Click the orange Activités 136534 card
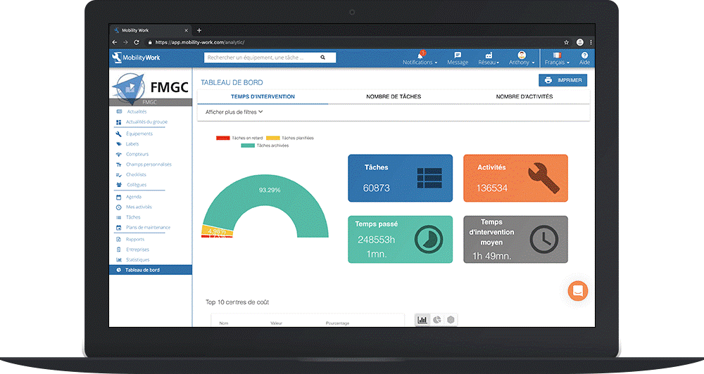This screenshot has width=704, height=374. 515,178
